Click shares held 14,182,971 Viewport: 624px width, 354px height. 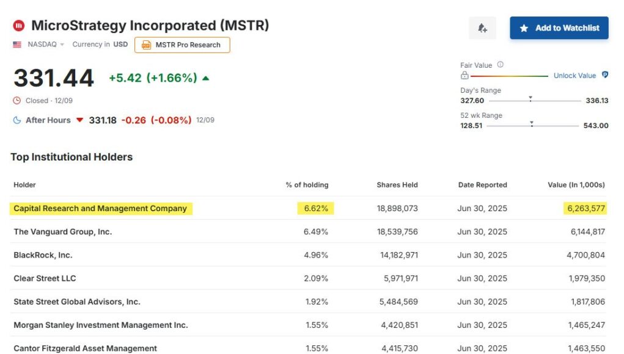(398, 255)
